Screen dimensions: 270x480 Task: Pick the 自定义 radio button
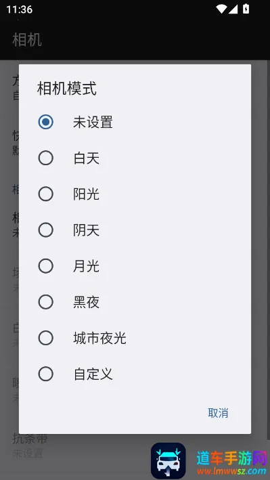tap(45, 374)
